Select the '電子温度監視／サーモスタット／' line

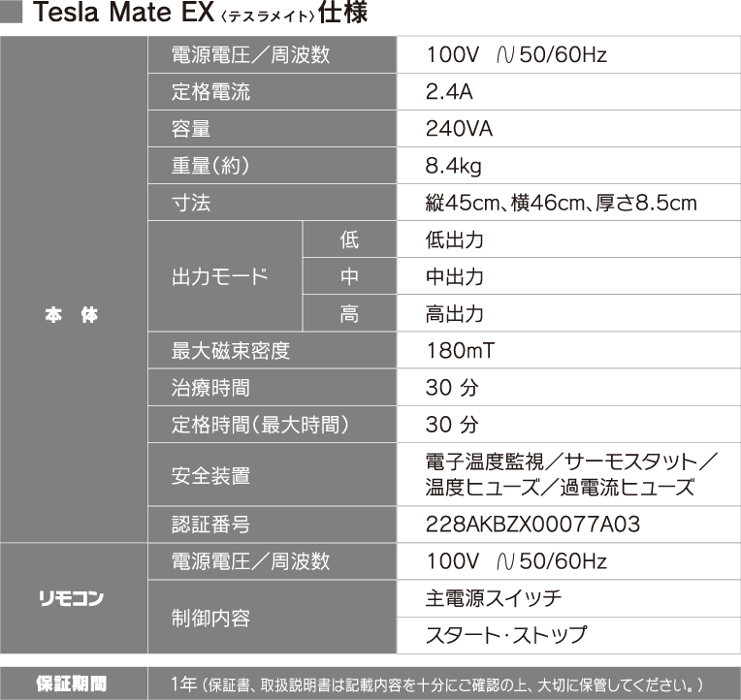(x=571, y=461)
